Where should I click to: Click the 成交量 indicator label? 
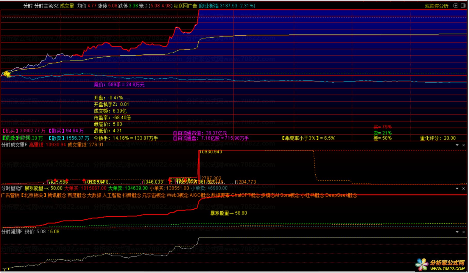[x=67, y=6]
